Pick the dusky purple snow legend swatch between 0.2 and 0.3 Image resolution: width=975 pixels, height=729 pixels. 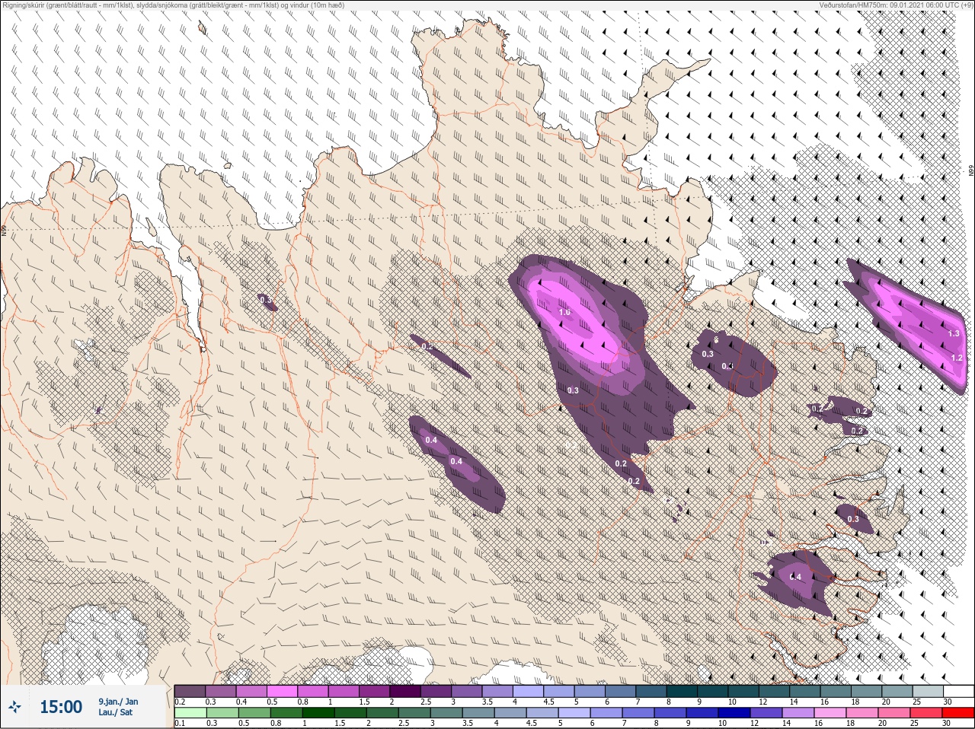pos(190,691)
